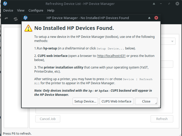Open the Configure menu
Viewport: 182px width, 136px height.
[x=36, y=11]
